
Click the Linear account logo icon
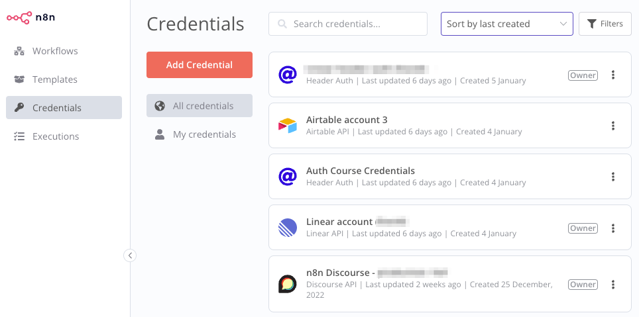pos(287,228)
